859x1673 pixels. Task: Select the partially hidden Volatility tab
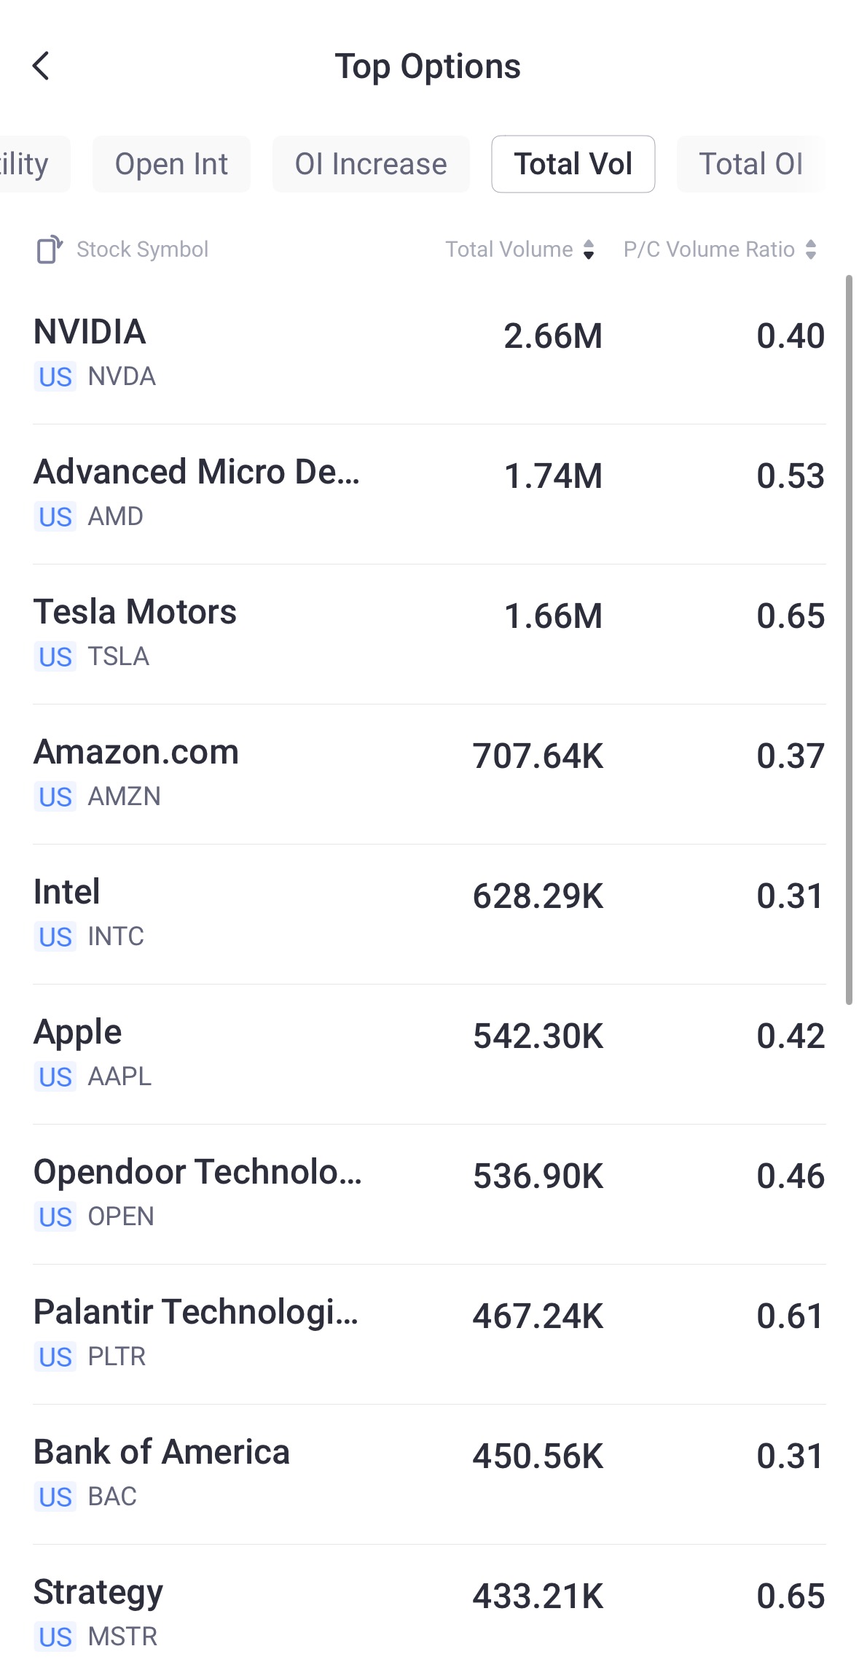29,164
